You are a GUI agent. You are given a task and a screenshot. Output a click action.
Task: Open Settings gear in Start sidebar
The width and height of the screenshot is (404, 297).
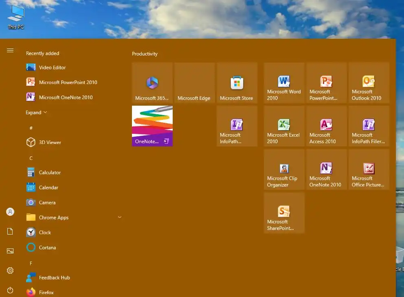(x=10, y=270)
